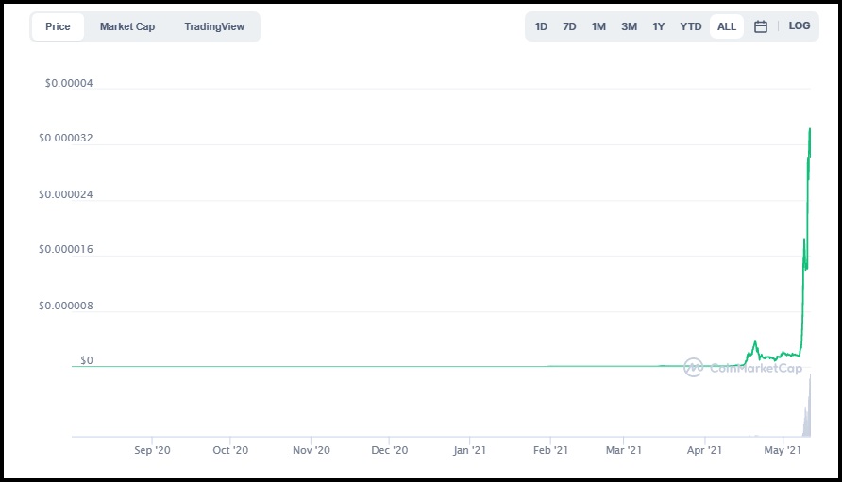Choose the 3M time range

tap(629, 26)
